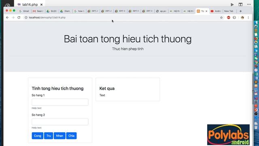
Task: Click the So hang 1 label
Action: (38, 95)
